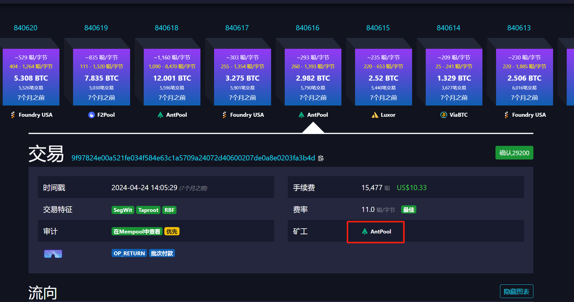Click the 在Mempool中查看 audit badge

click(137, 232)
